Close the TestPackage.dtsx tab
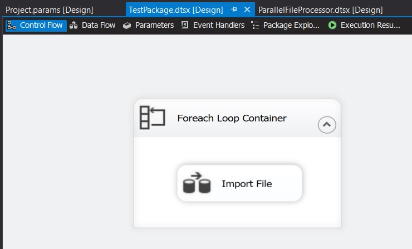412x249 pixels. [x=247, y=10]
